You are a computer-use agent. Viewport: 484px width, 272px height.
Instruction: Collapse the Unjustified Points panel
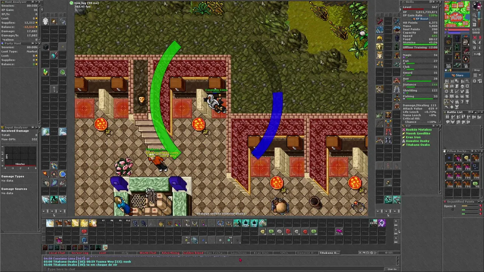pos(478,202)
